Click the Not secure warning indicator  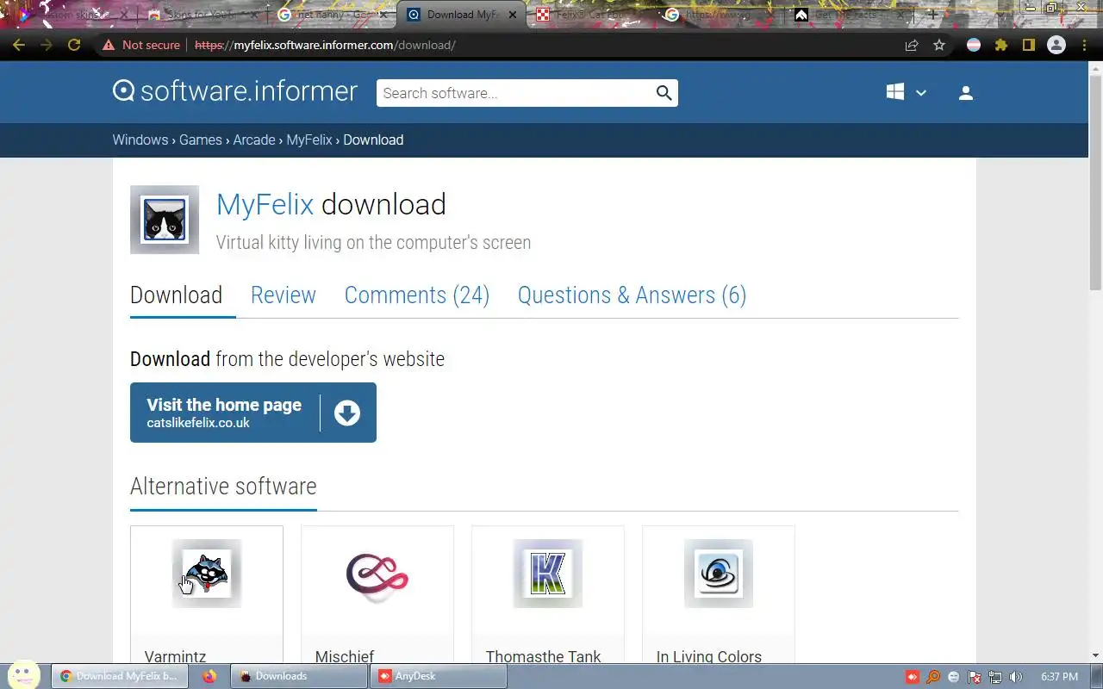[141, 45]
